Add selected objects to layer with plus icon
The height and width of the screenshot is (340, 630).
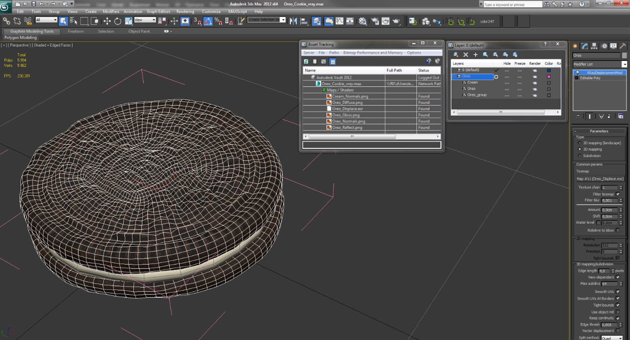pos(475,55)
